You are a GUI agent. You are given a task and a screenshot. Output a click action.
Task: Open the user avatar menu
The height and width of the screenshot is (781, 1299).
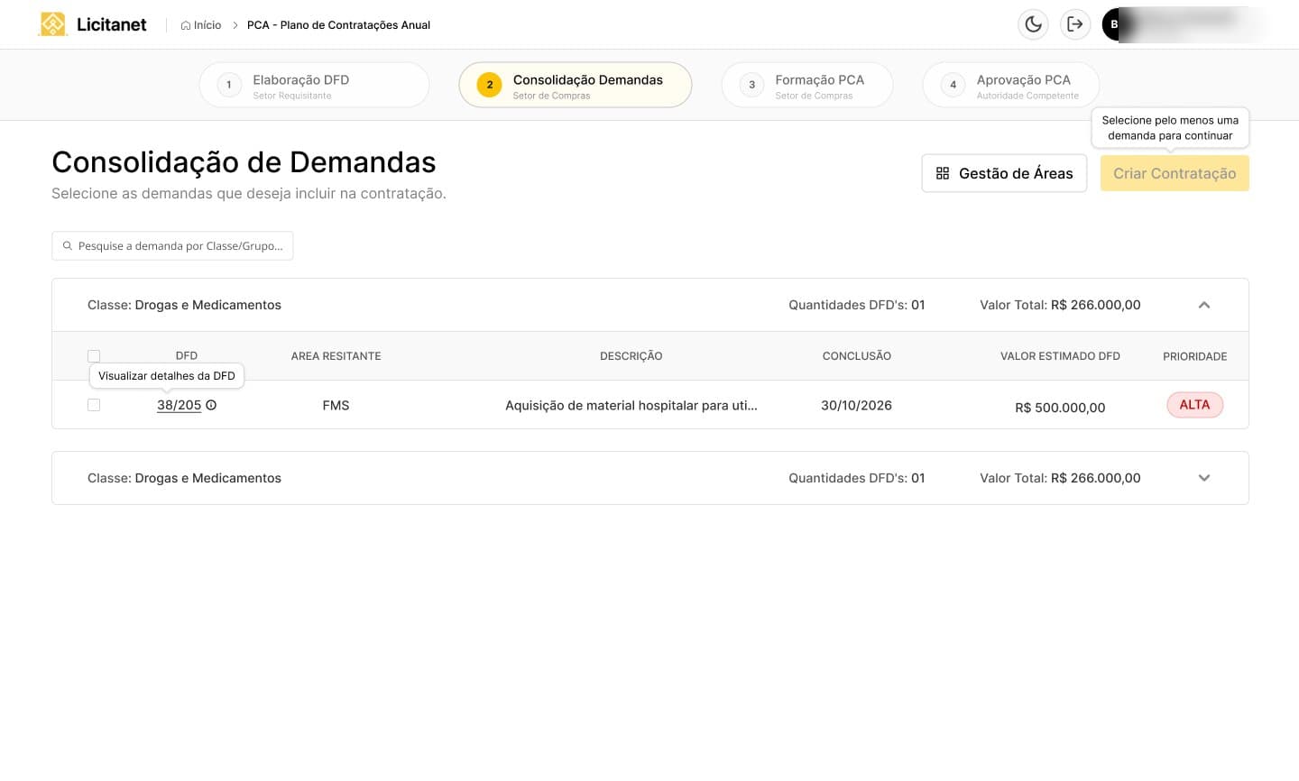click(1115, 24)
